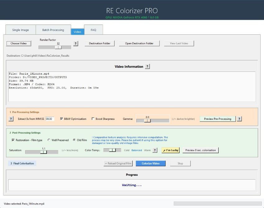This screenshot has width=264, height=208.
Task: Adjust the Gamma slider
Action: [148, 120]
